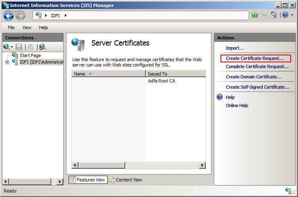Click left arrow of Connections pane scrollbar
298x197 pixels.
point(5,182)
